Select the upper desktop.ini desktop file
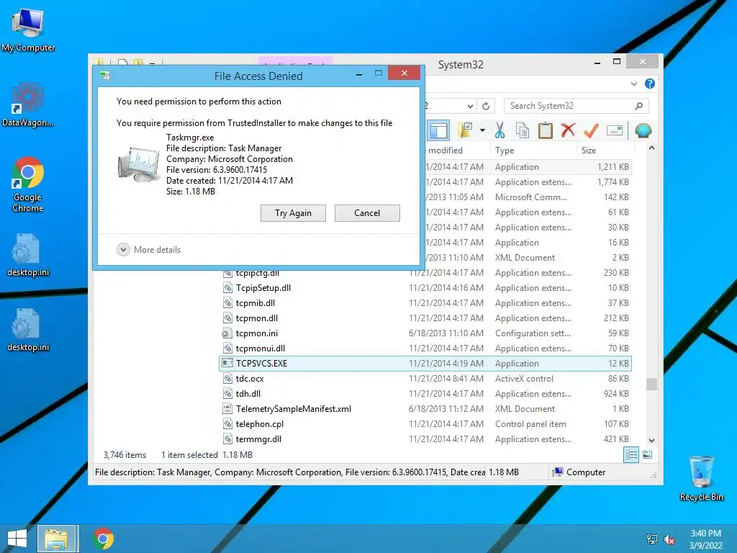This screenshot has width=737, height=553. (28, 255)
